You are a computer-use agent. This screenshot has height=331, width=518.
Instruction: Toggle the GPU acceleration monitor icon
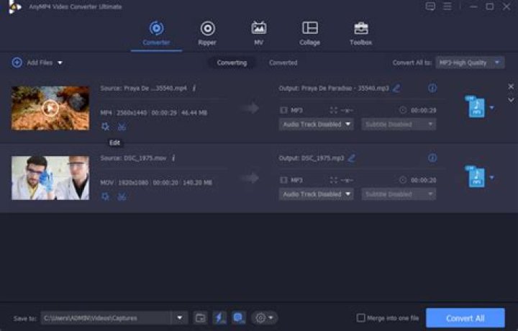pyautogui.click(x=238, y=318)
